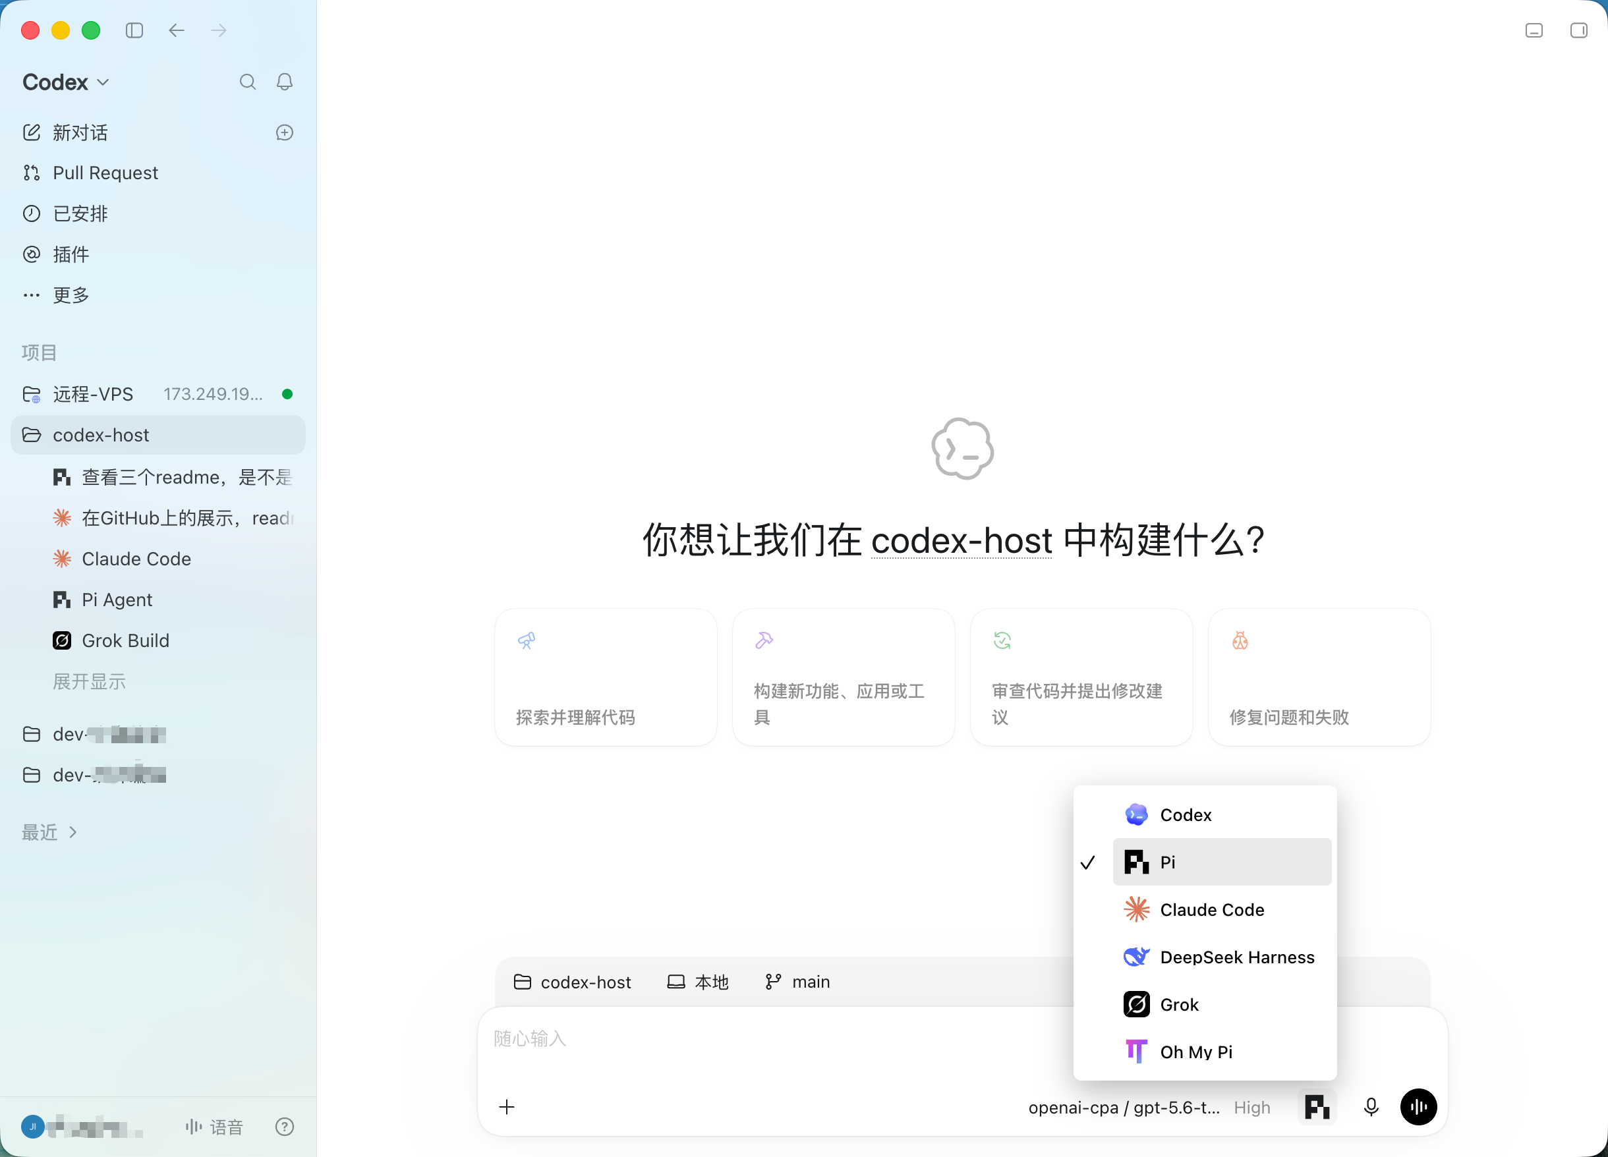Select Codex agent in the dropdown menu
Viewport: 1608px width, 1157px height.
click(x=1222, y=814)
